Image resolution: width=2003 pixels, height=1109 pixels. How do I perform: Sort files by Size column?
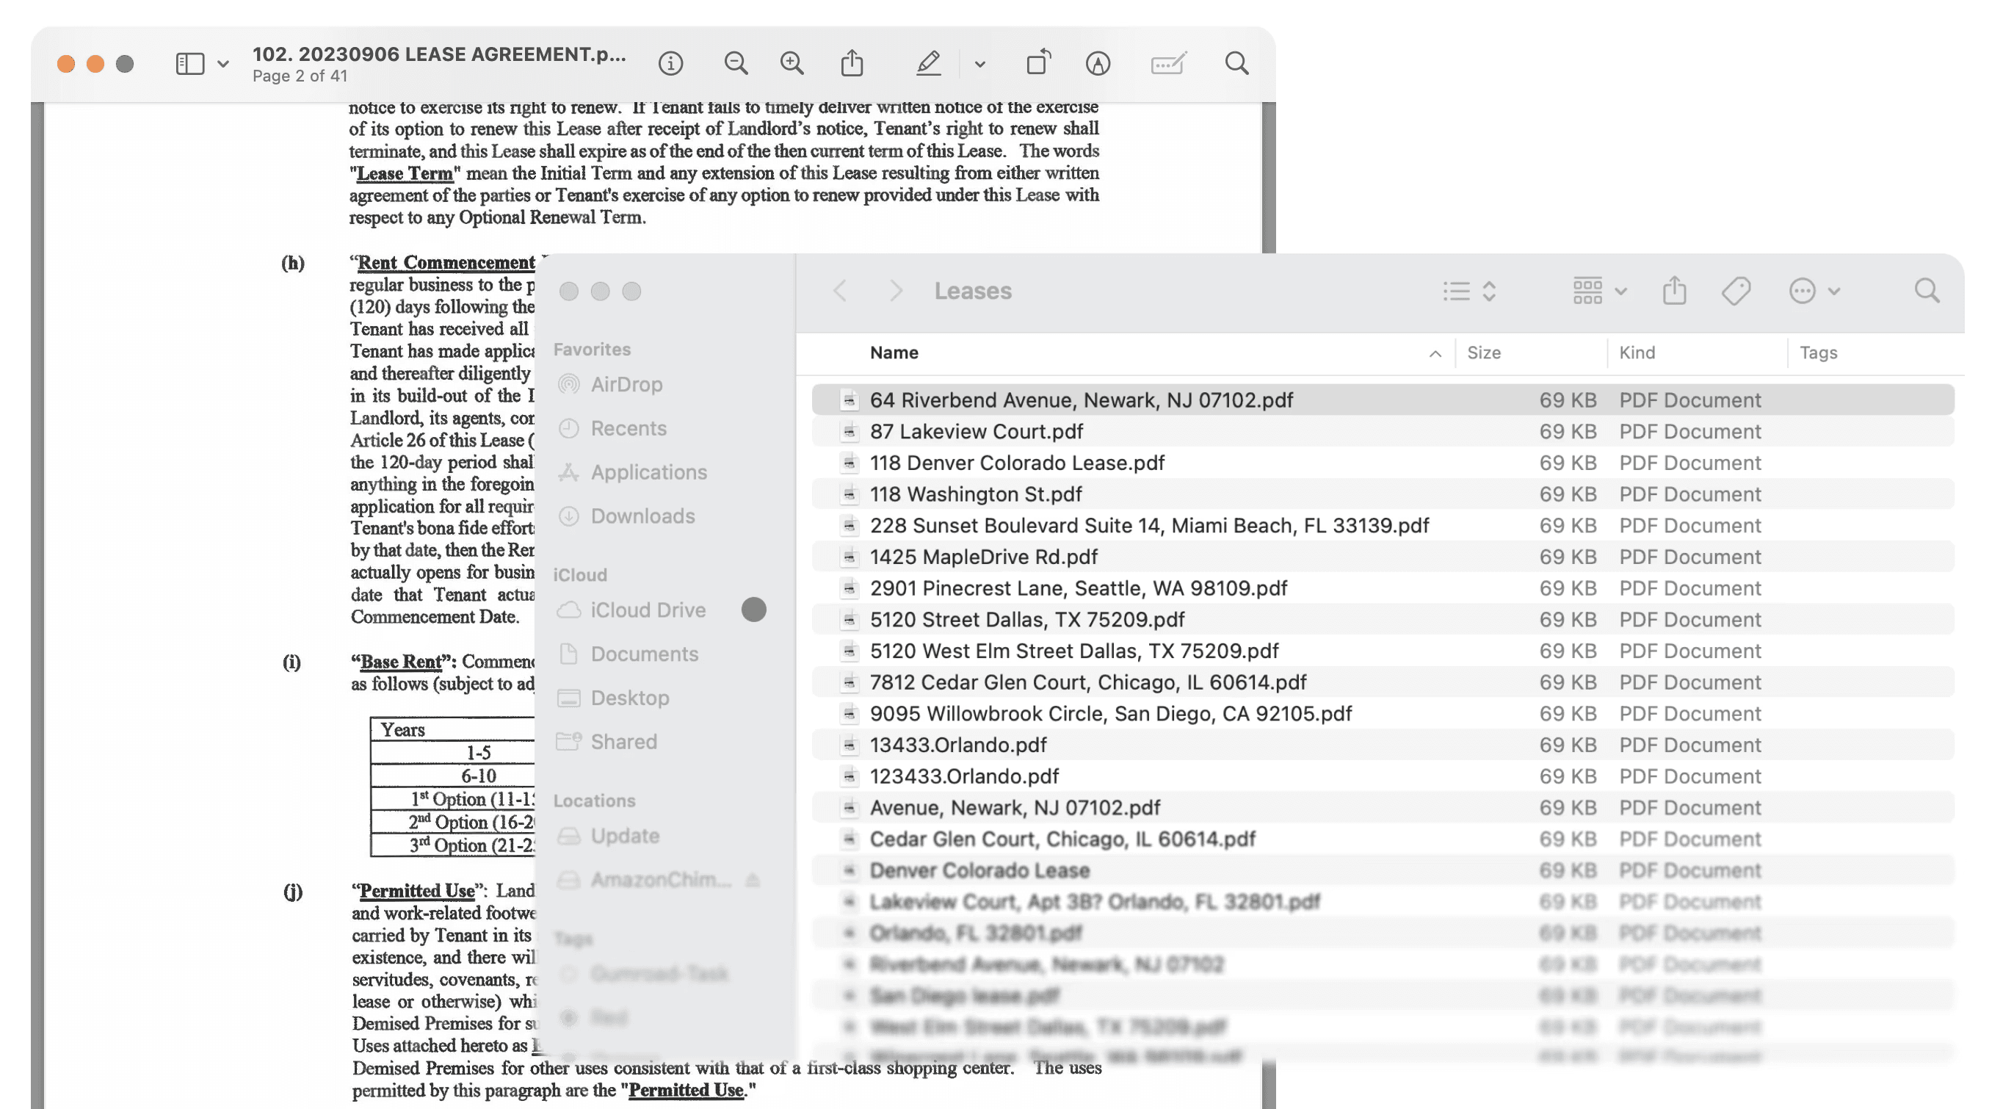pyautogui.click(x=1483, y=353)
